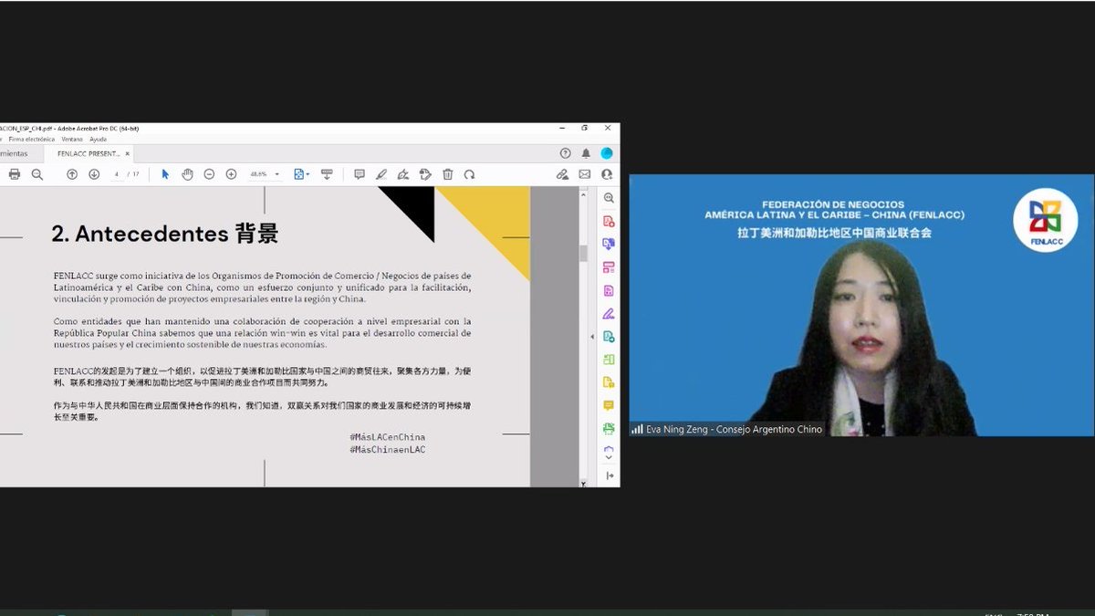Open Export PDF tool in right pane
This screenshot has height=616, width=1095.
pos(609,336)
